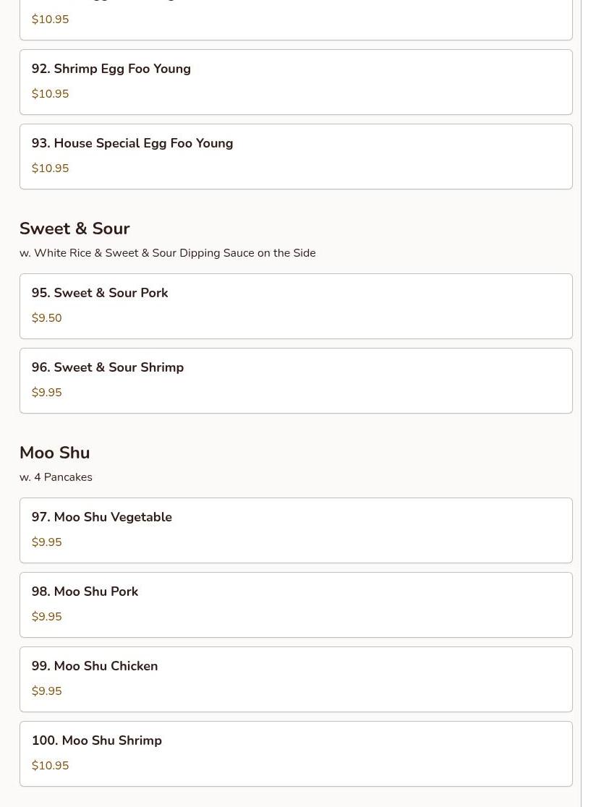Click the 'w. 4 Pancakes' description

(56, 477)
